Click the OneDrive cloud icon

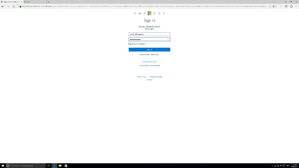(x=140, y=13)
